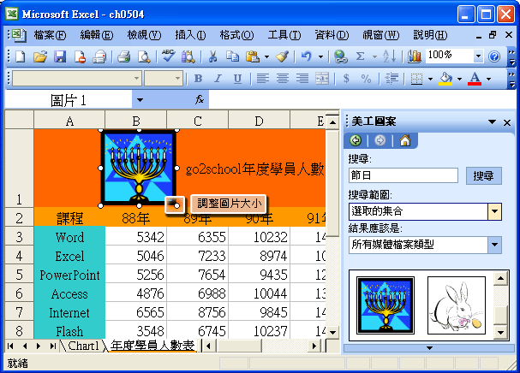
Task: Click the clip art pane Home icon
Action: (x=405, y=141)
